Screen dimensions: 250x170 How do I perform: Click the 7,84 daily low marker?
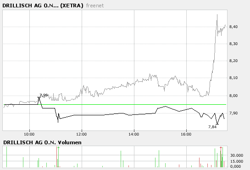pos(212,127)
